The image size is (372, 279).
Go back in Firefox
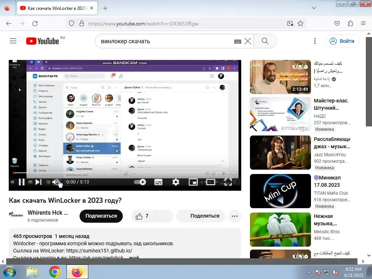[x=9, y=24]
